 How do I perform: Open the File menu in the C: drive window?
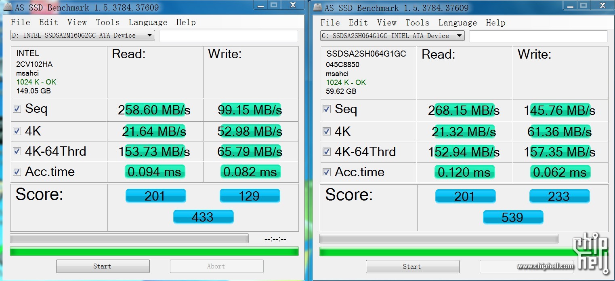330,23
